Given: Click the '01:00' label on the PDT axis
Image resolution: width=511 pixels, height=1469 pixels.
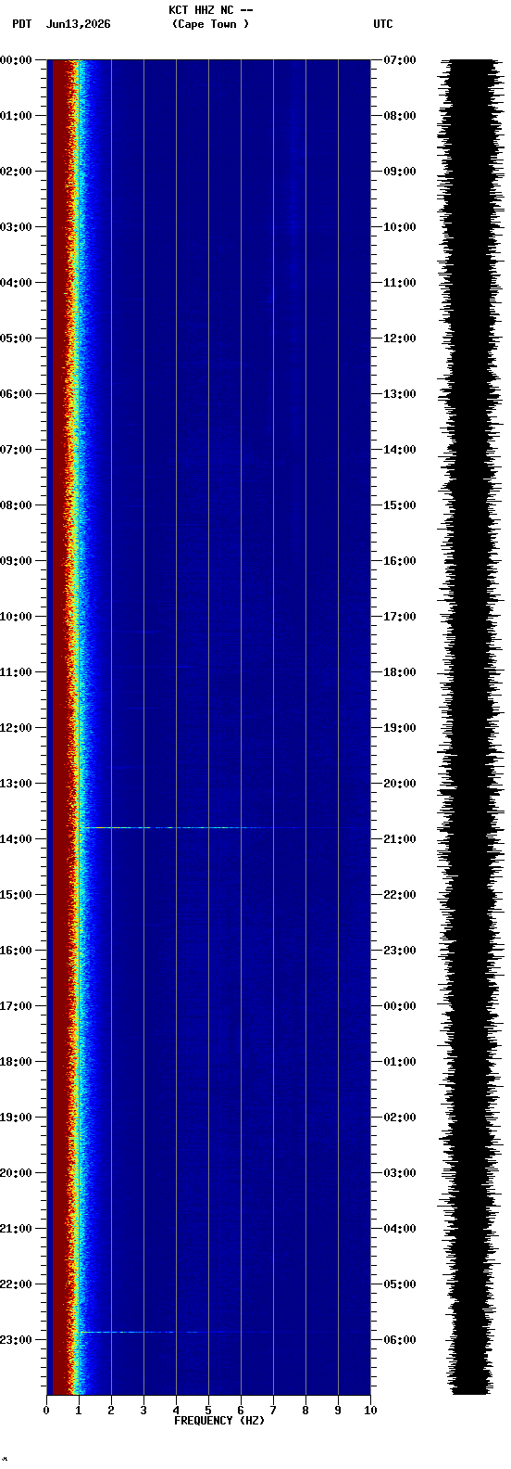Looking at the screenshot, I should [16, 116].
